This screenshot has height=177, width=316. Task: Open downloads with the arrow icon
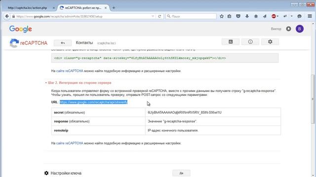click(x=247, y=16)
